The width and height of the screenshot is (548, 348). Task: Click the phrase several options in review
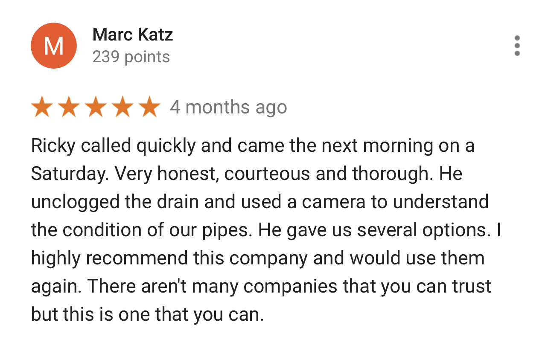pyautogui.click(x=422, y=231)
